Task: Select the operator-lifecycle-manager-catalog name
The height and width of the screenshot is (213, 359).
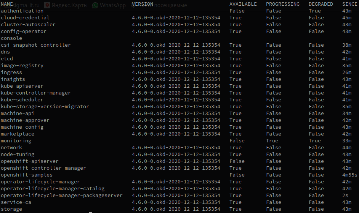Action: point(53,189)
